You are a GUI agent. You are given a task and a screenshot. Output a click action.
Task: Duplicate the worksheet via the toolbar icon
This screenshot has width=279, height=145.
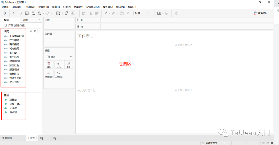[x=67, y=13]
